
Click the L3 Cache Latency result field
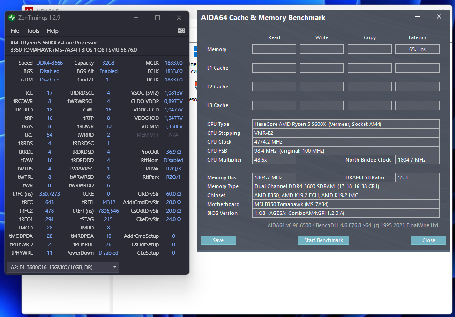click(x=417, y=105)
